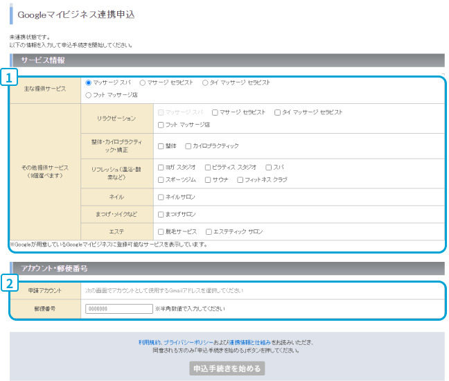The image size is (449, 381).
Task: Click the 郵便番号 input field
Action: click(117, 308)
